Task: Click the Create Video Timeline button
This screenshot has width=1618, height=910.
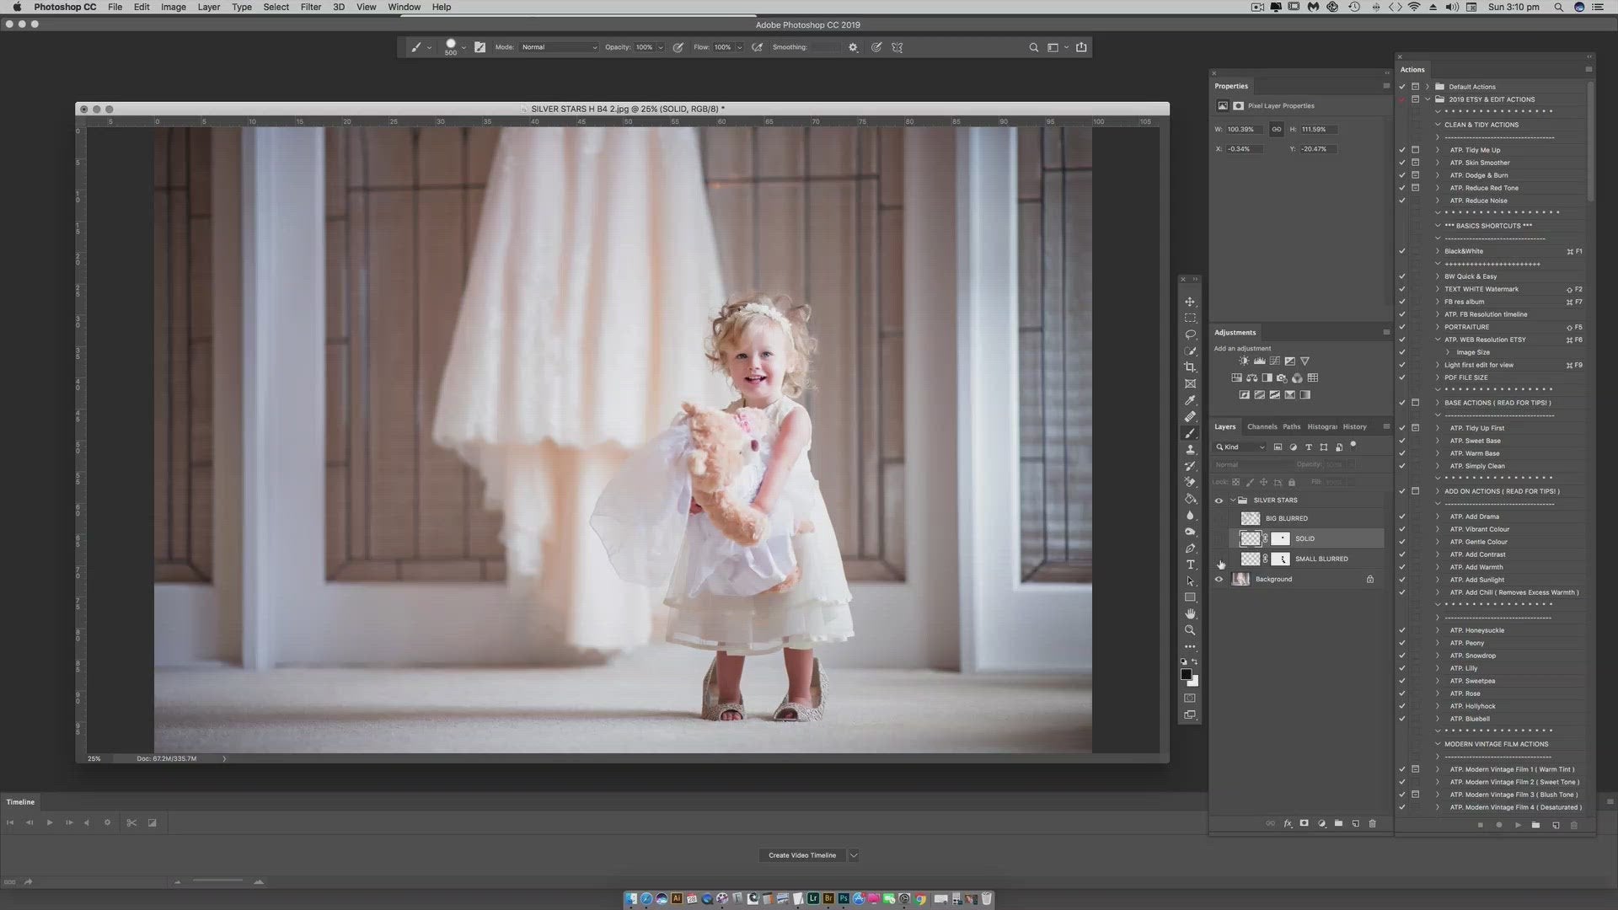Action: pyautogui.click(x=801, y=855)
